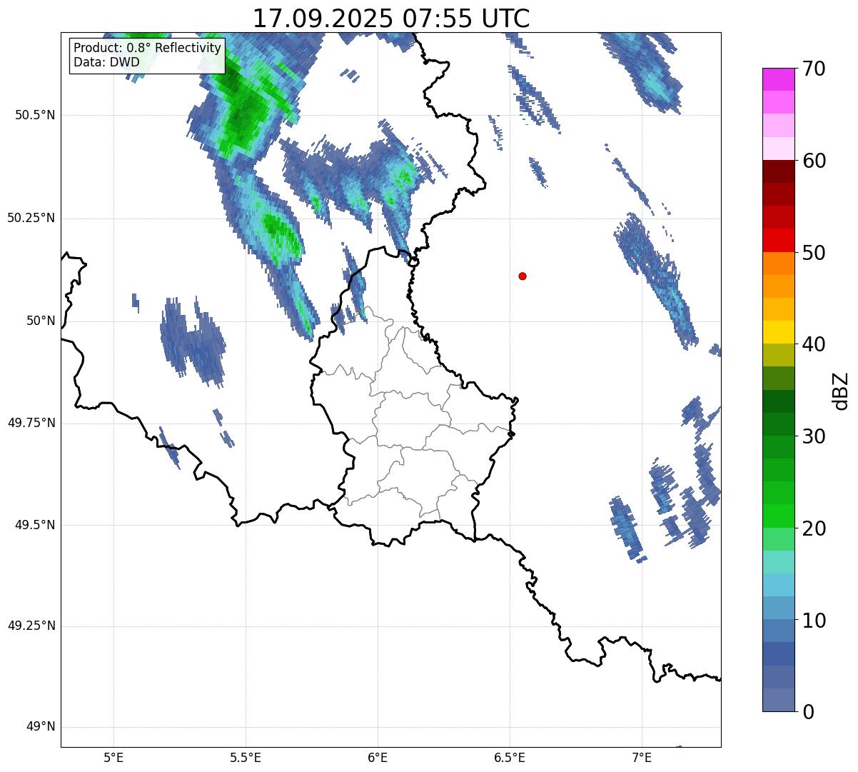
Task: Click the '49.25°N' latitude label
Action: click(31, 626)
